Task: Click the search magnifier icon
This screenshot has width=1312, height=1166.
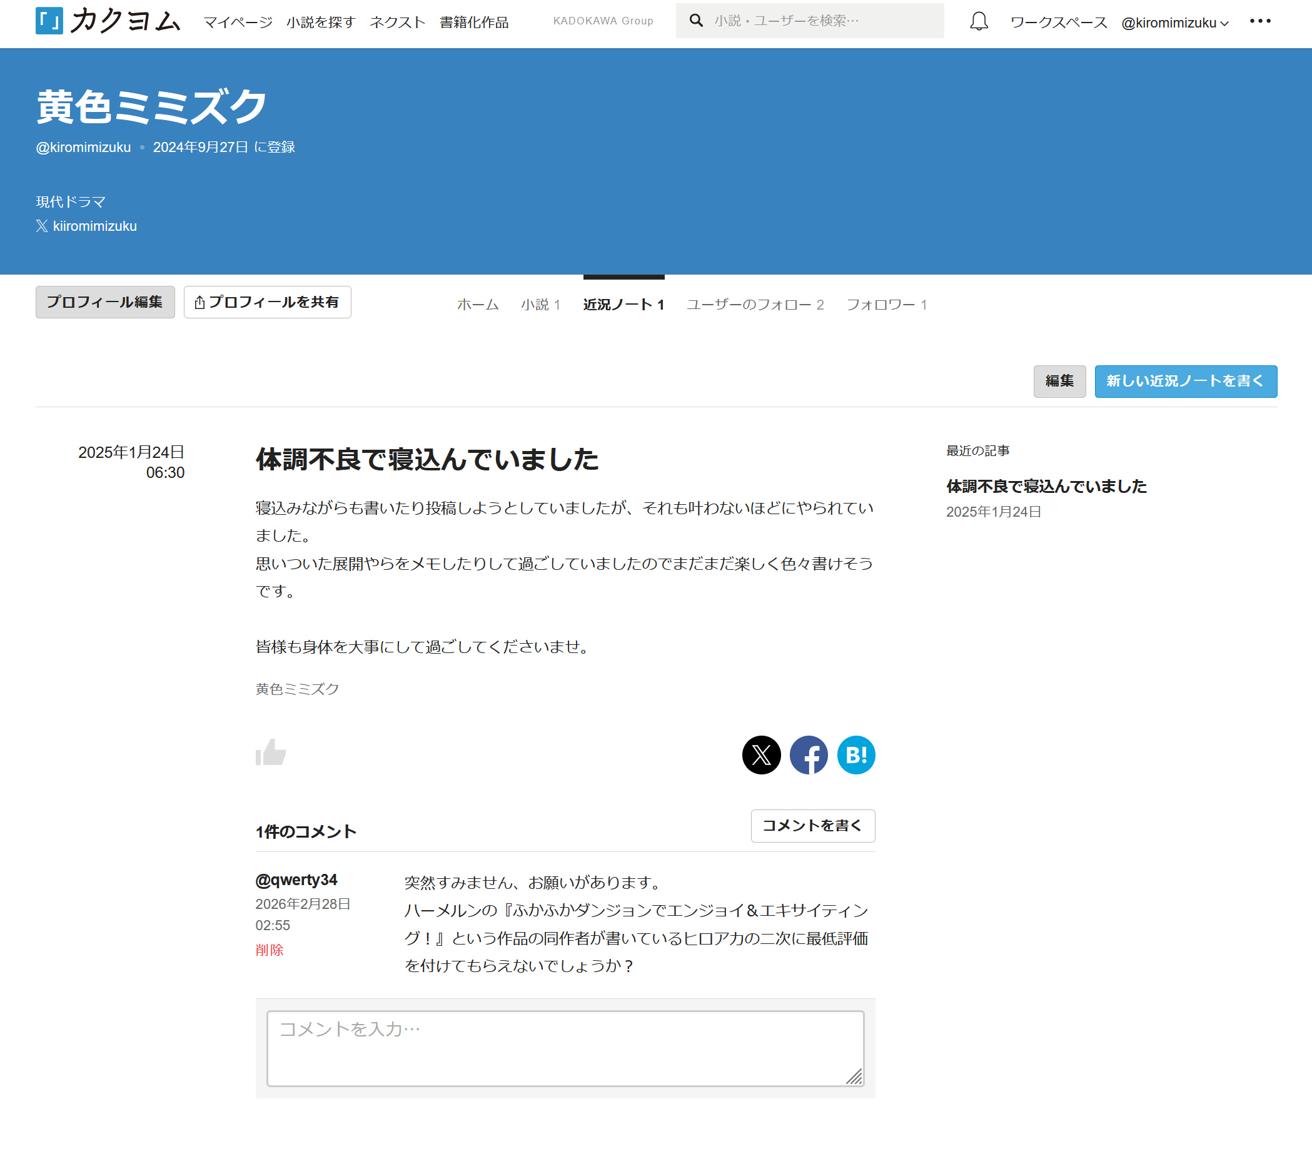Action: pos(696,21)
